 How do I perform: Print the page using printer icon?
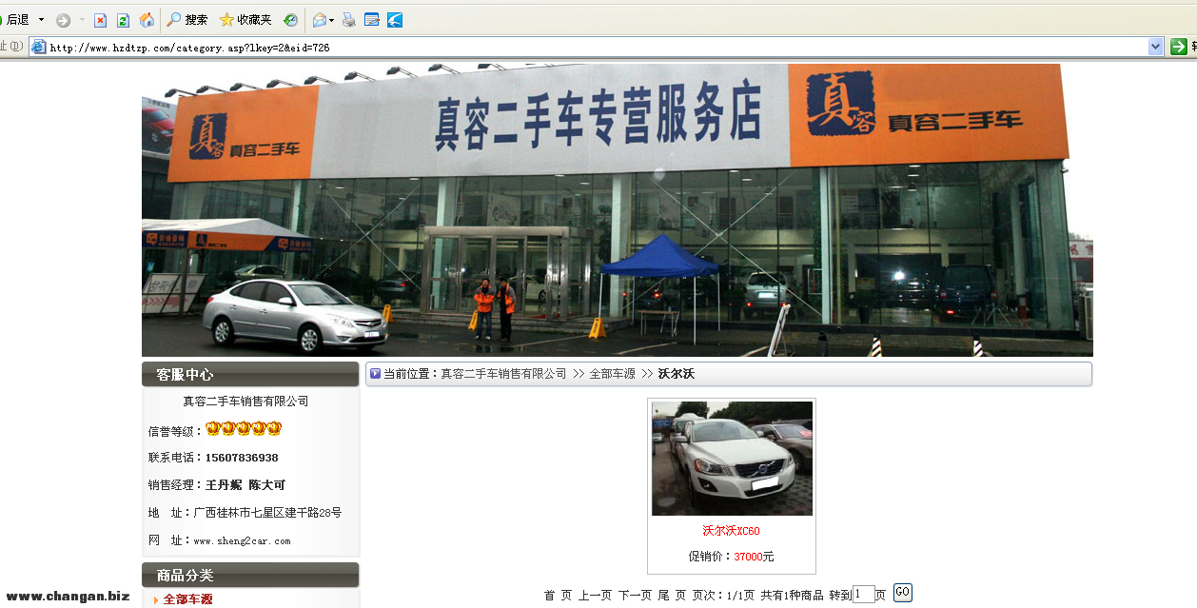tap(348, 20)
